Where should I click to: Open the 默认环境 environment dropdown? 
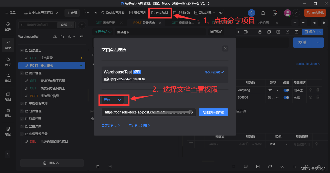(205, 13)
